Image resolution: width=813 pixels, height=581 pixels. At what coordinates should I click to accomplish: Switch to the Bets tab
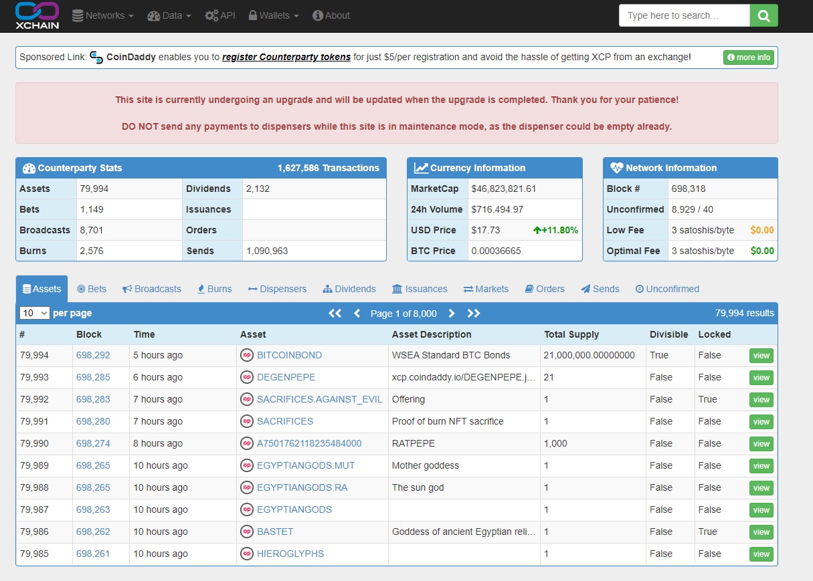coord(92,289)
